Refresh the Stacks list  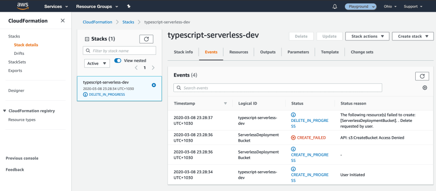click(x=146, y=39)
